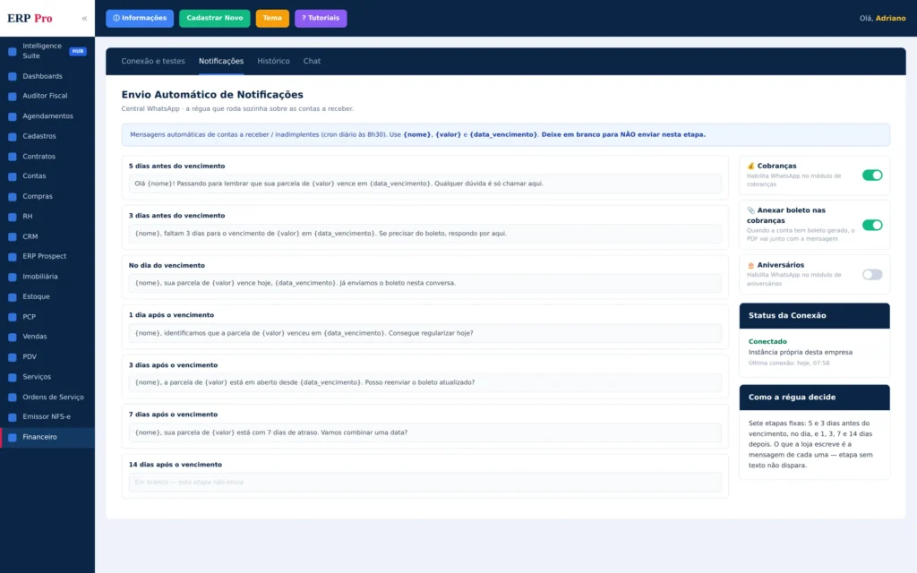Click the Envio Automático de Notificações heading

212,95
